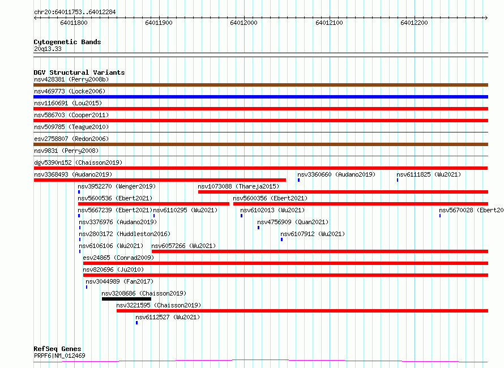The width and height of the screenshot is (504, 368).
Task: Select the nsv3208686 (Chaisson2019) label
Action: [144, 293]
